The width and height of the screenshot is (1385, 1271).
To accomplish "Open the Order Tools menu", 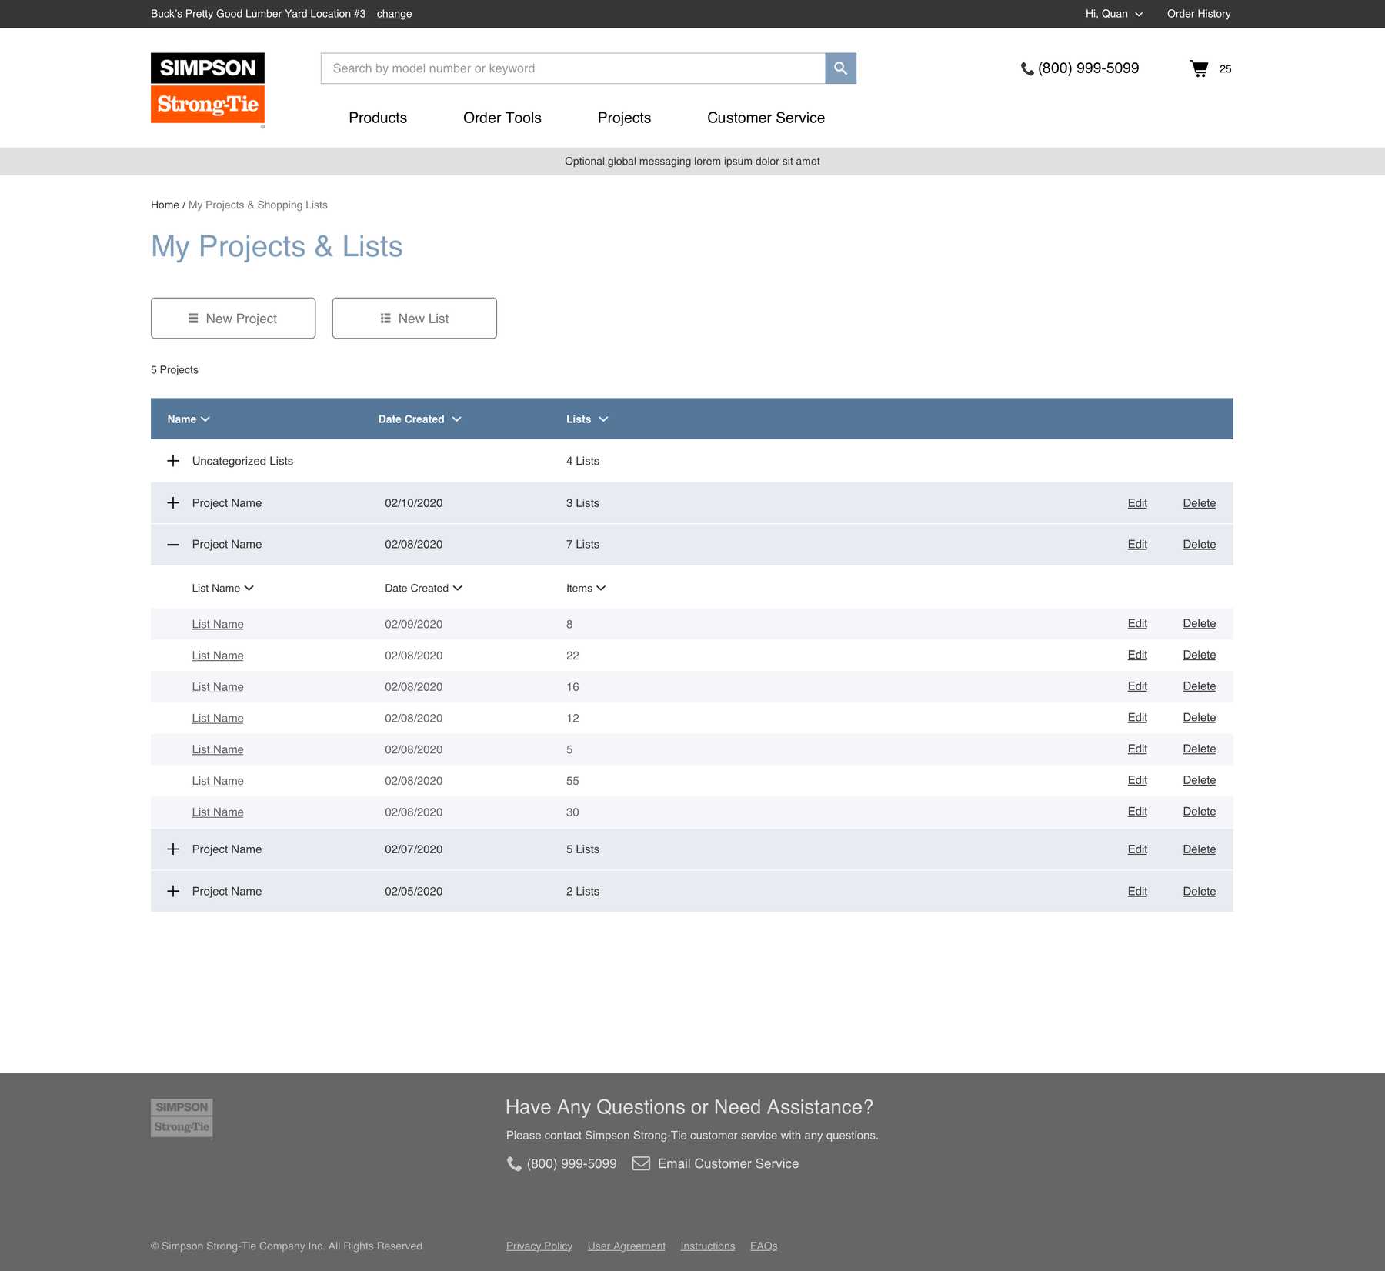I will (502, 118).
